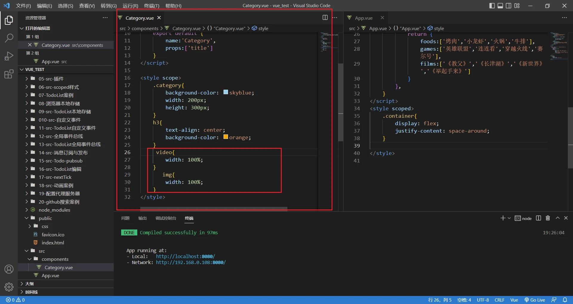Image resolution: width=573 pixels, height=304 pixels.
Task: Toggle the primary side bar layout button
Action: 492,6
